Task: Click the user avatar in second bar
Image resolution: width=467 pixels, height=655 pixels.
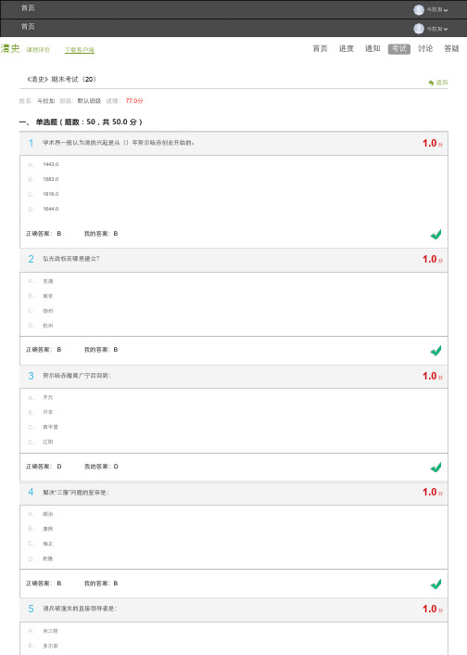Action: tap(419, 29)
